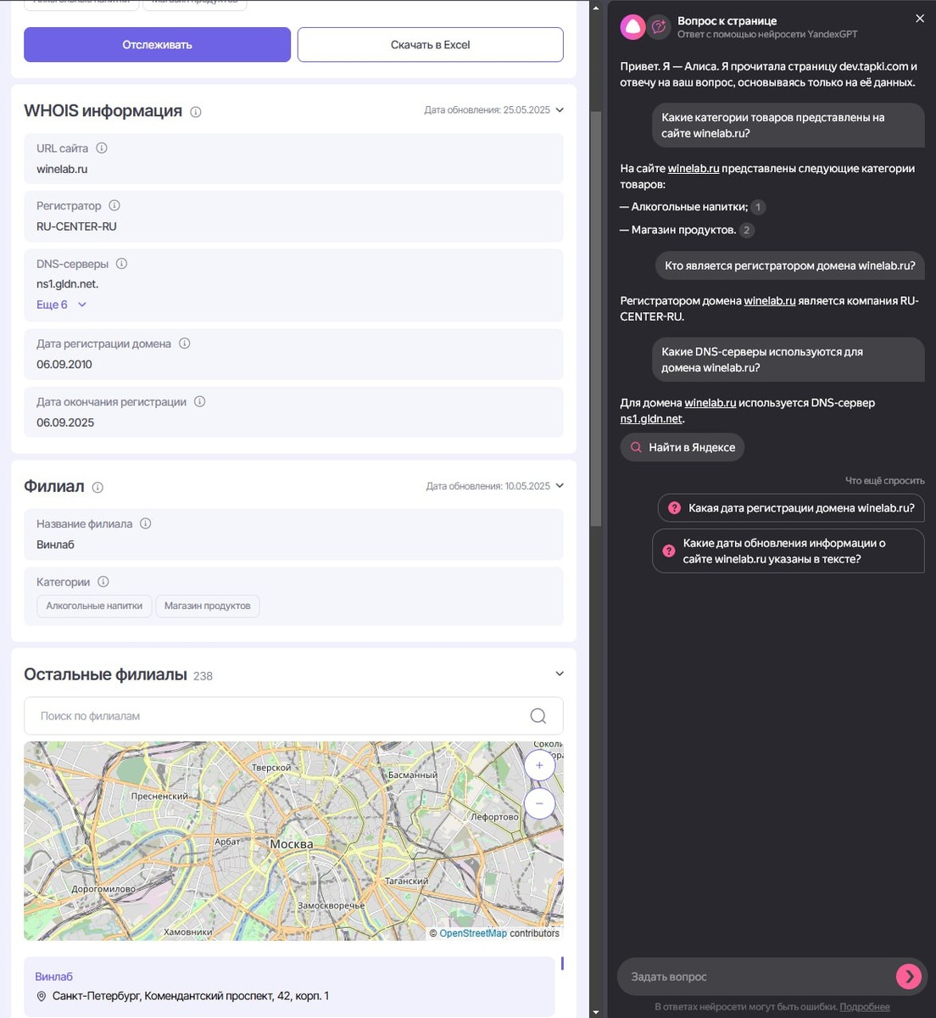Expand Еще 6 DNS servers list
This screenshot has width=936, height=1018.
[x=61, y=305]
